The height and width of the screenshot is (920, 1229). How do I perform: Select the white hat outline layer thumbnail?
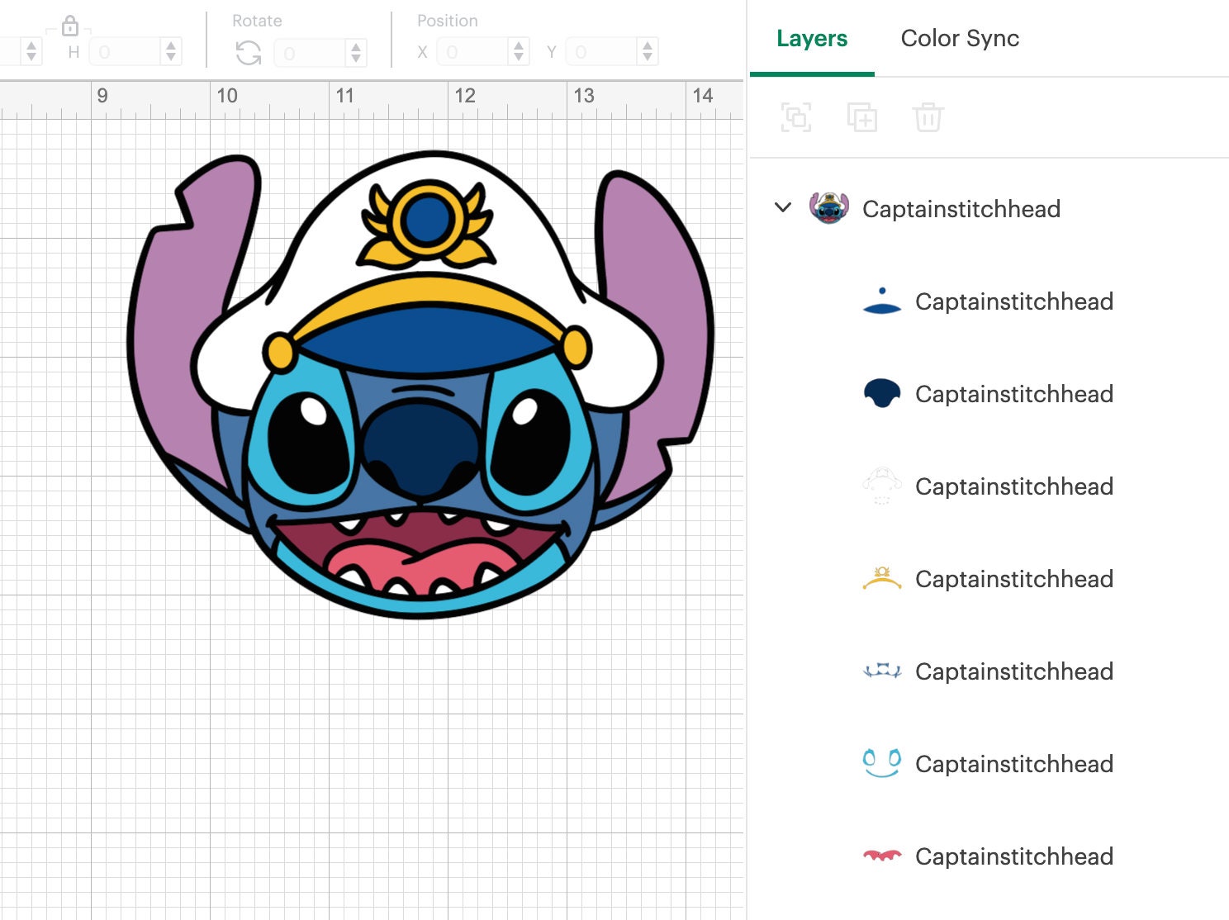point(882,486)
